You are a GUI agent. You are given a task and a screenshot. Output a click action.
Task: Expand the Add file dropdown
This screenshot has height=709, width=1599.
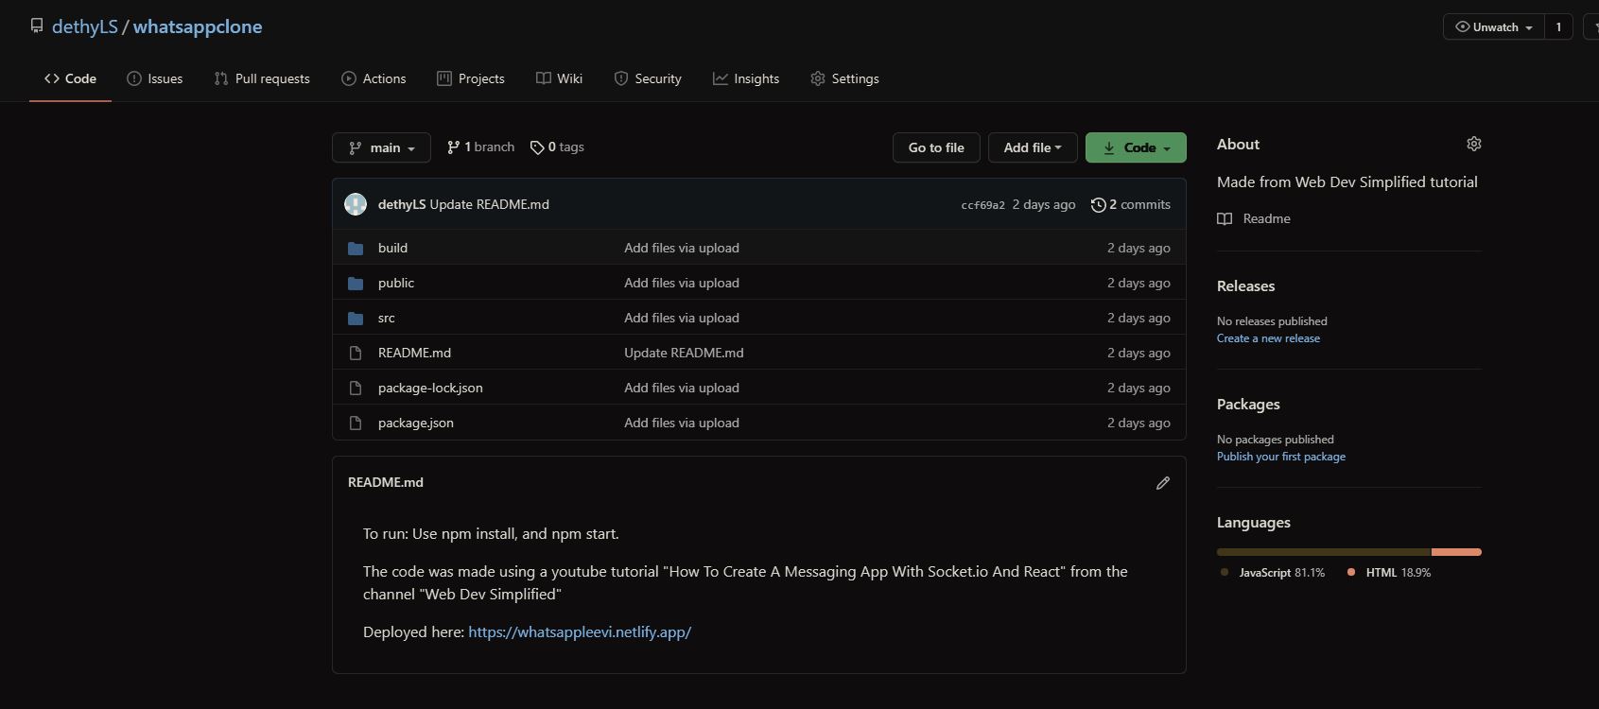point(1033,147)
